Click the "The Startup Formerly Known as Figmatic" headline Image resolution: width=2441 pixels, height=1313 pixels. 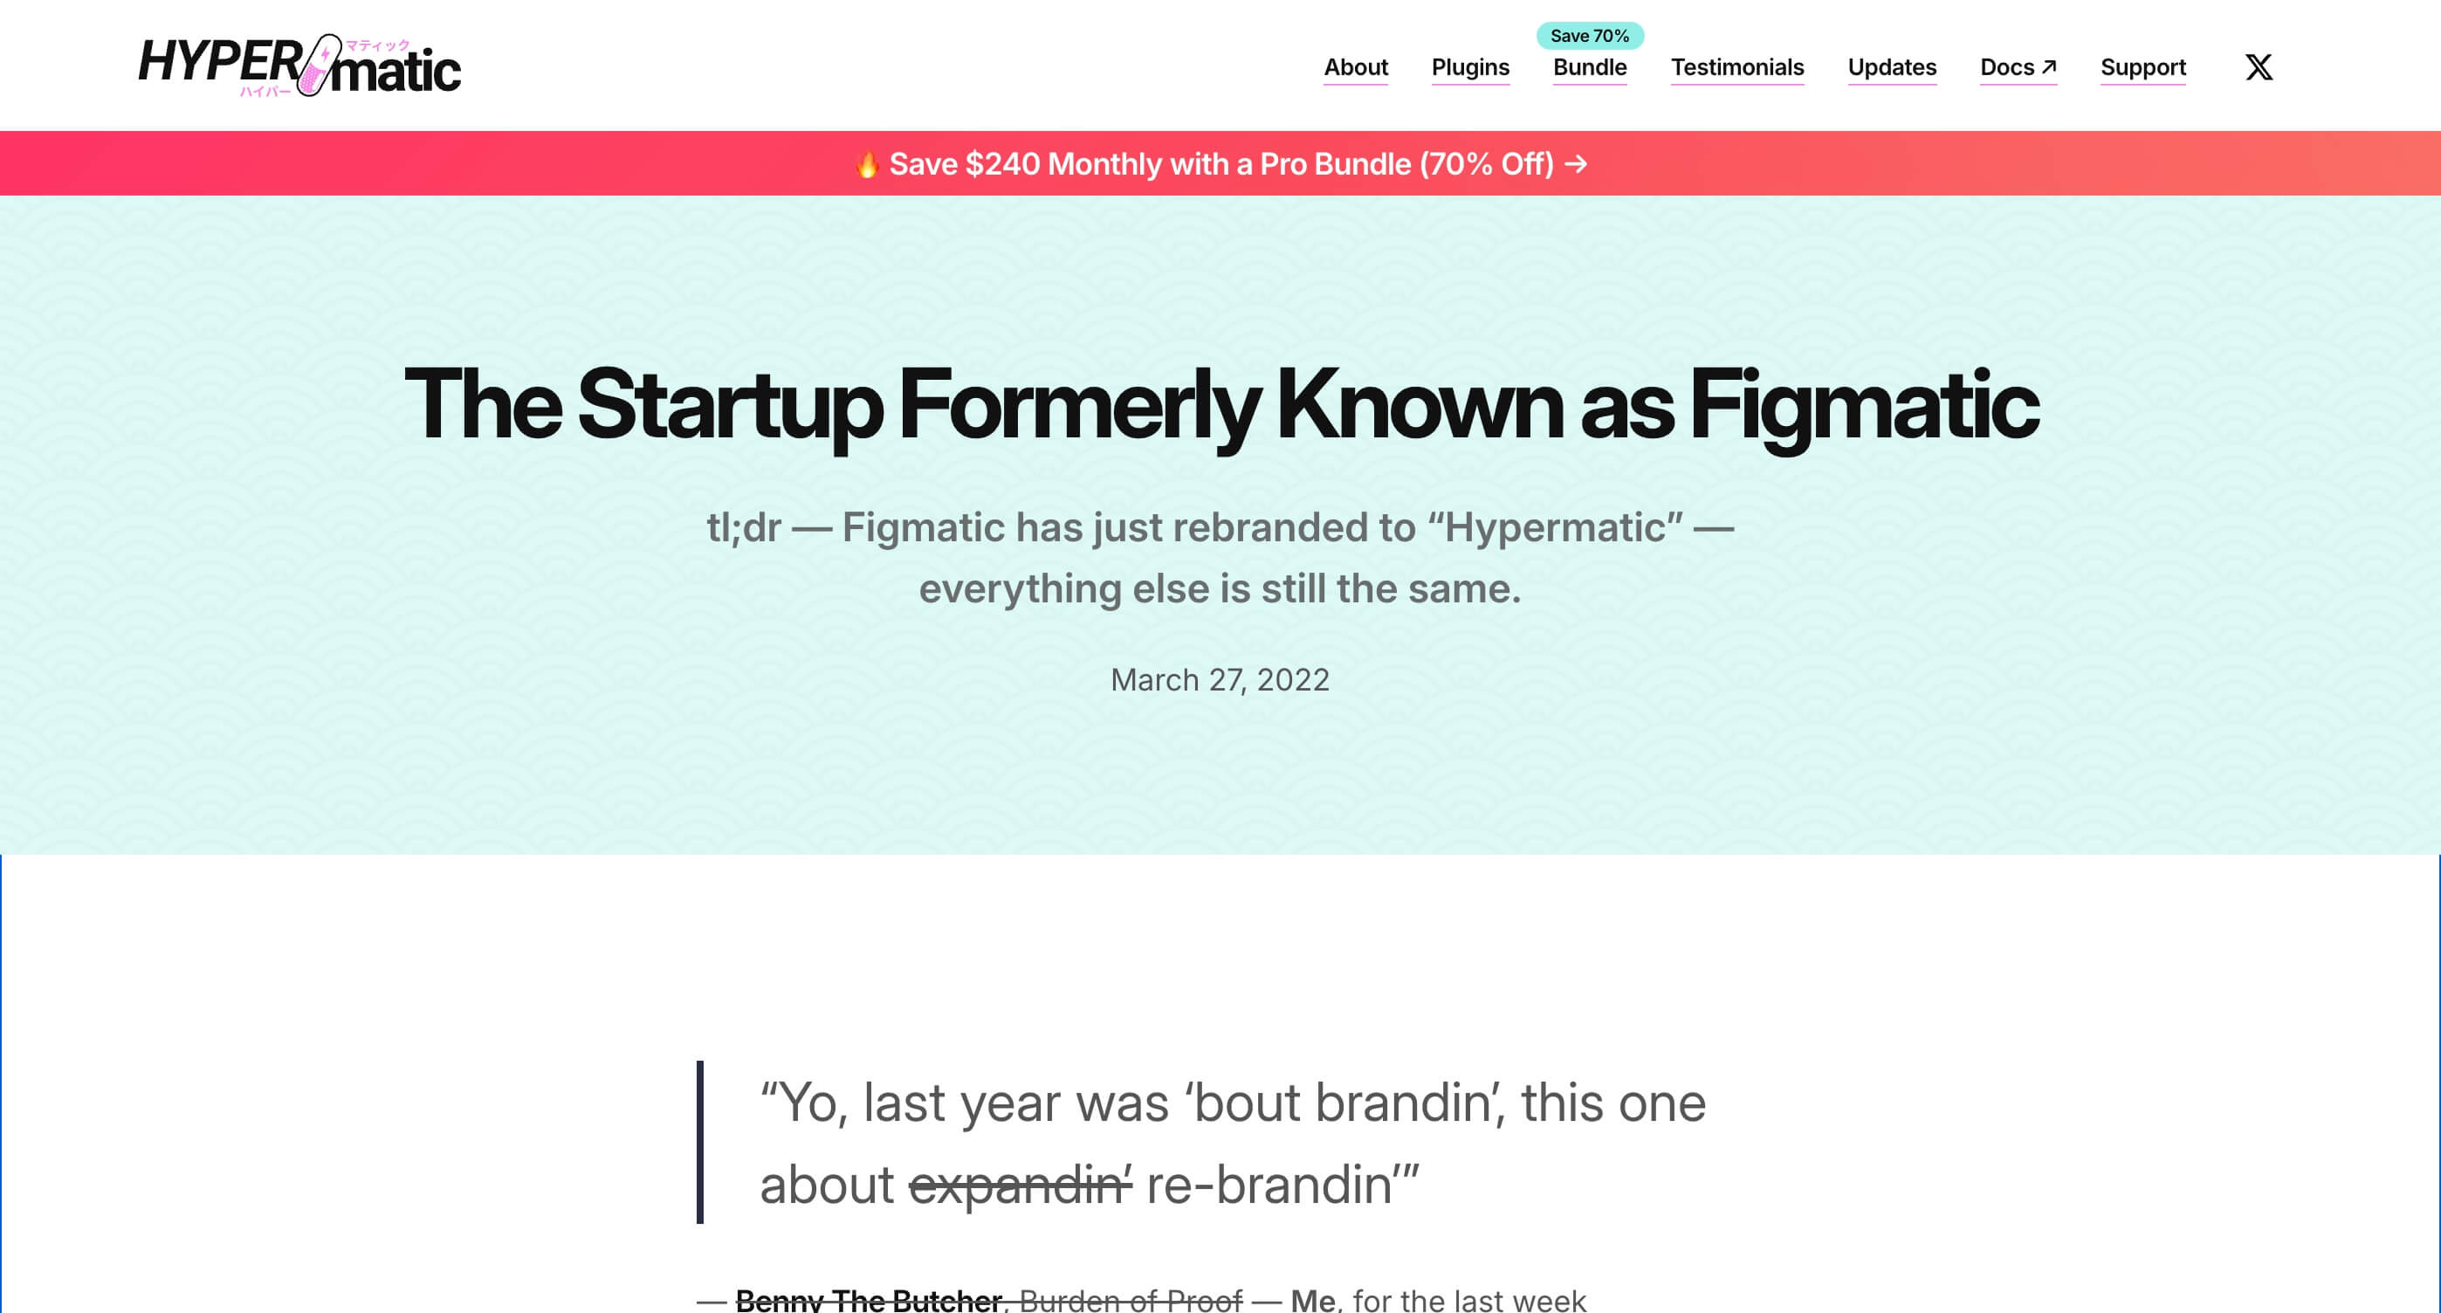1220,404
